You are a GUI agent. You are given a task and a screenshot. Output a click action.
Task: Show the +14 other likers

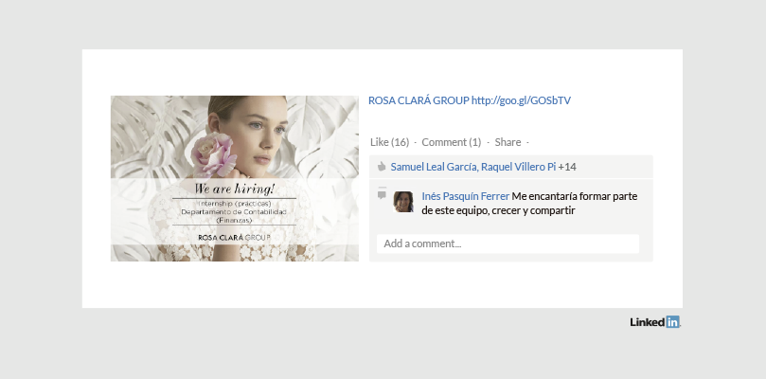coord(567,167)
